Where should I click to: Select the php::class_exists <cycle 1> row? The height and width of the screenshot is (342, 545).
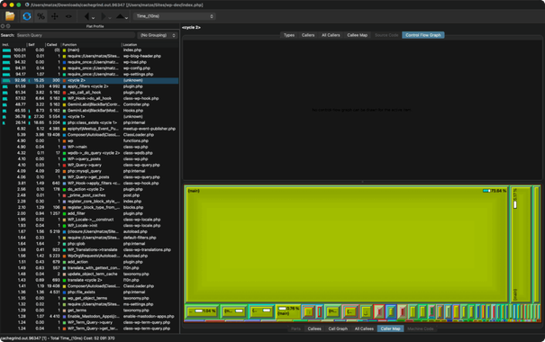tap(89, 122)
